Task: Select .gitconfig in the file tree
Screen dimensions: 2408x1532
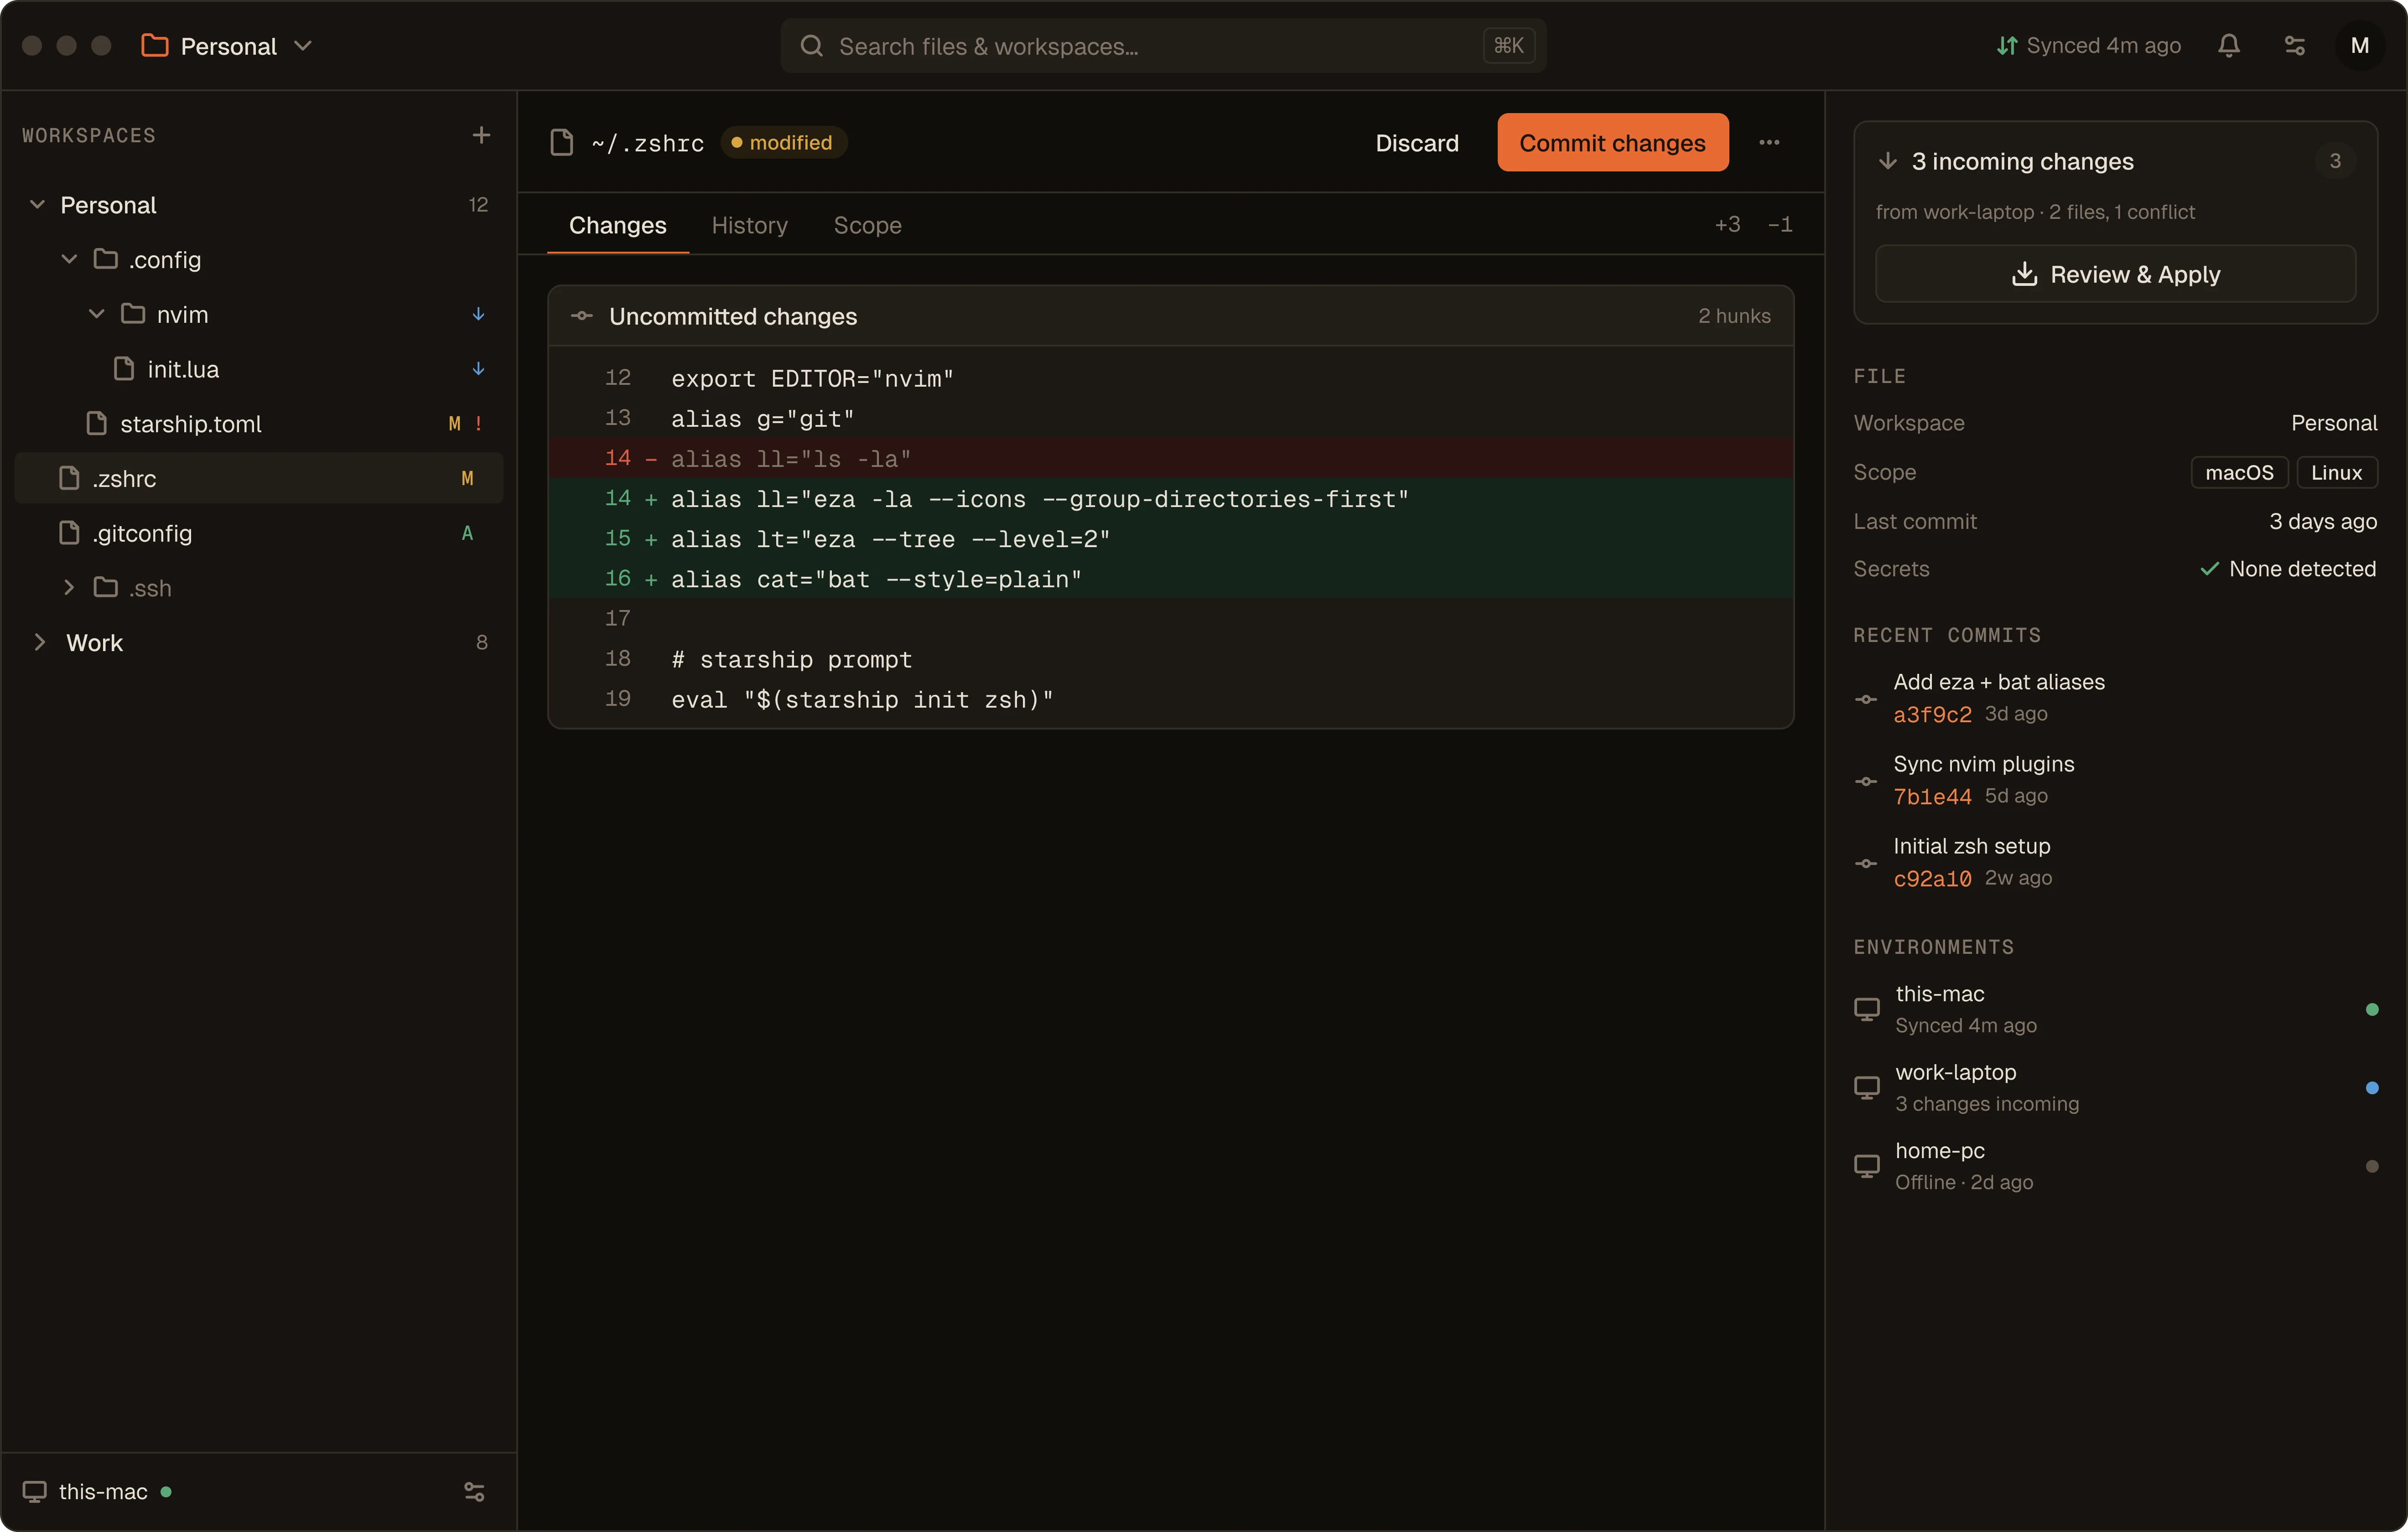Action: point(259,533)
